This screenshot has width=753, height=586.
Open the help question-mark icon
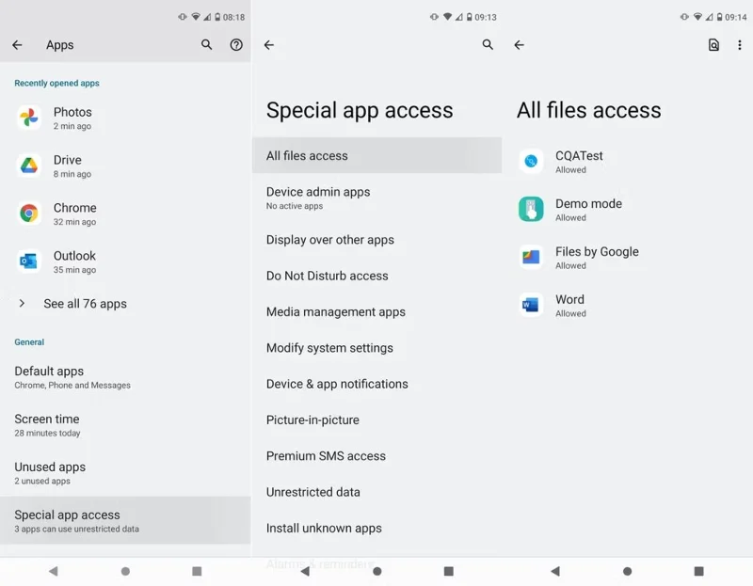point(236,44)
